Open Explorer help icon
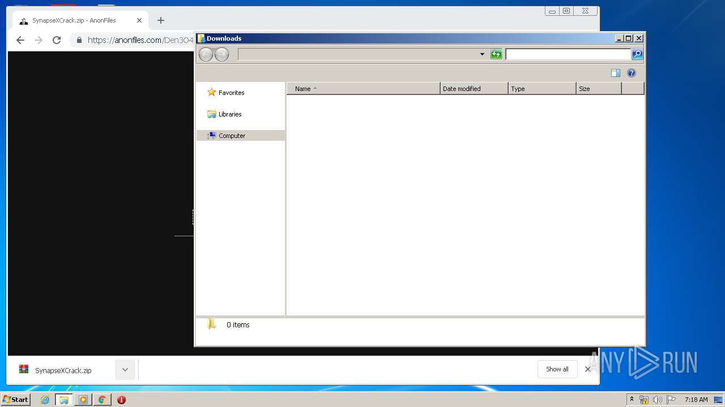Screen dimensions: 725x407 [x=632, y=73]
